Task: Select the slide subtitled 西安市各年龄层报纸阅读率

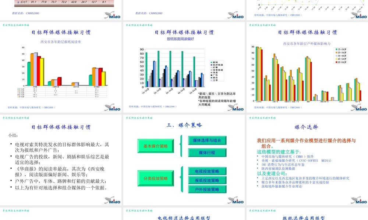Action: click(x=61, y=67)
